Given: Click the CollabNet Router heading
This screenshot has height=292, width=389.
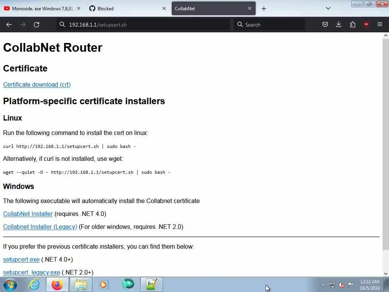Looking at the screenshot, I should pos(52,48).
